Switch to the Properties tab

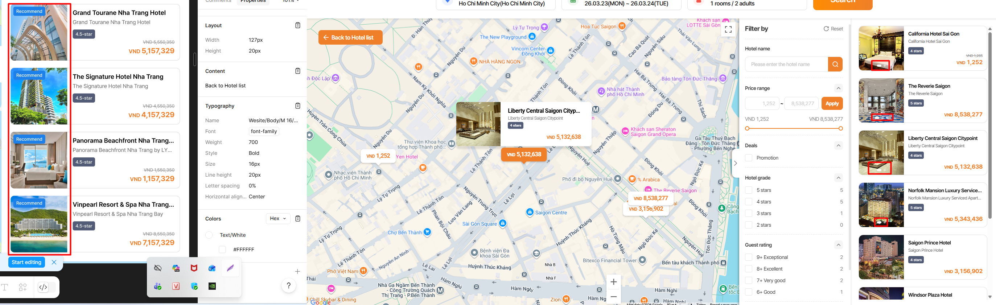click(253, 1)
